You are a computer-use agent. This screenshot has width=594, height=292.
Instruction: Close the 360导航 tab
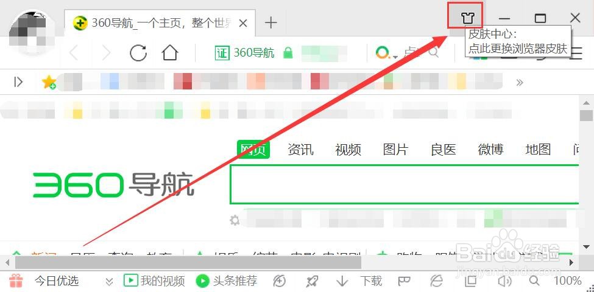click(x=243, y=24)
